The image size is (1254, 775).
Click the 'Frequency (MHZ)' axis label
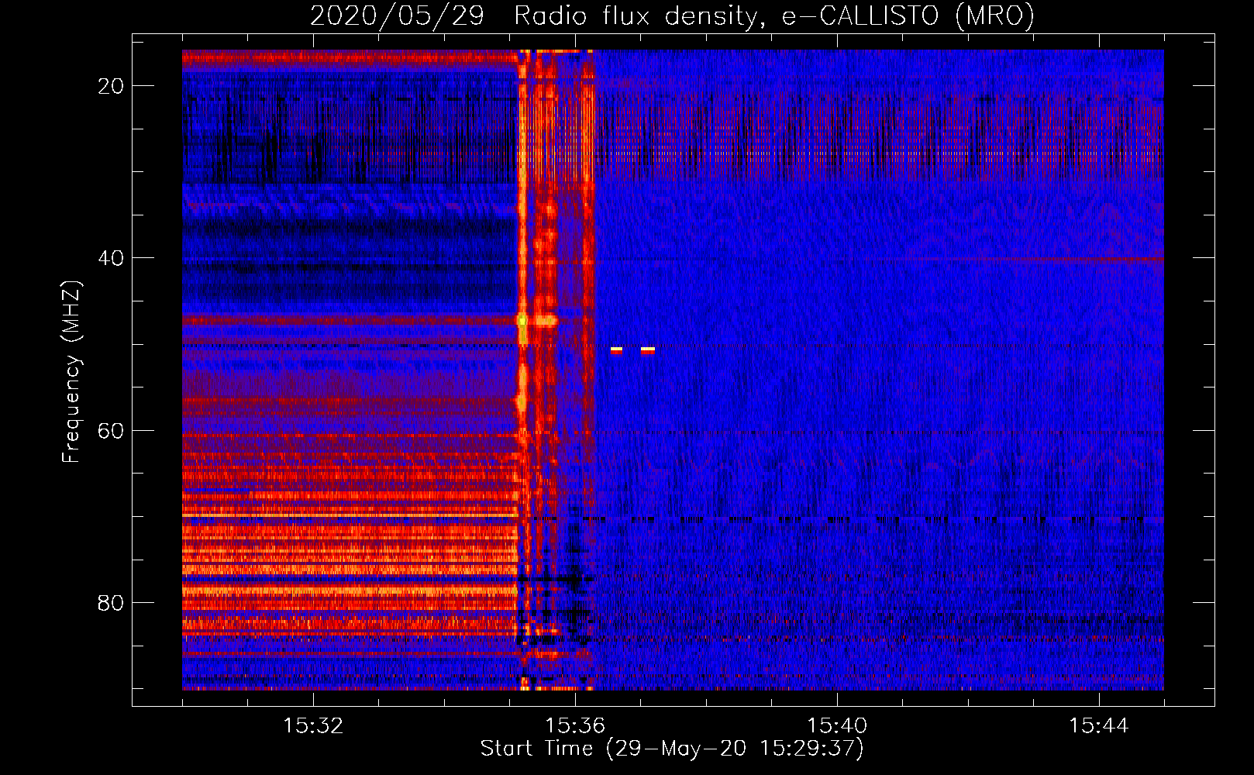pyautogui.click(x=71, y=371)
